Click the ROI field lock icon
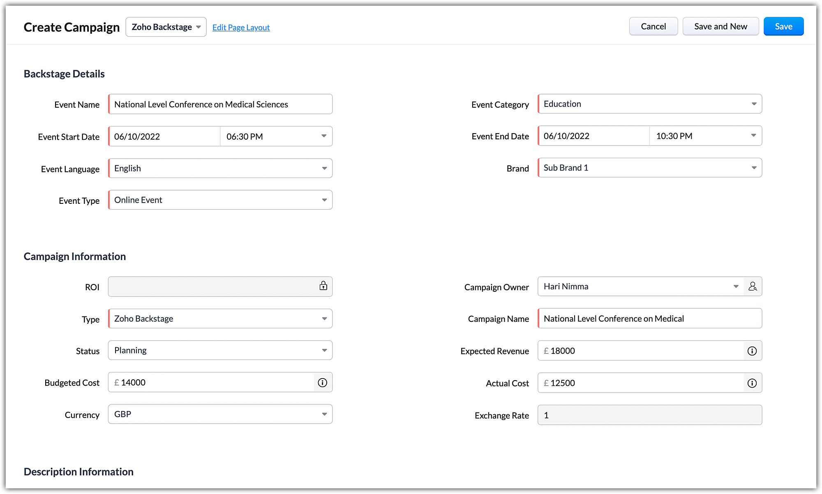Screen dimensions: 822x494 tap(323, 286)
